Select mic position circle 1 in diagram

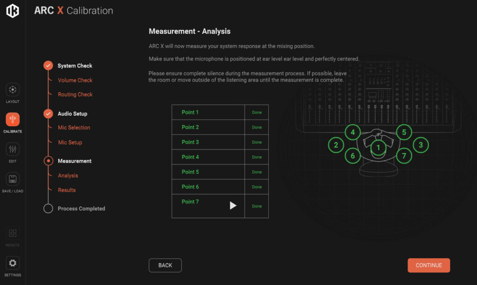tap(378, 148)
